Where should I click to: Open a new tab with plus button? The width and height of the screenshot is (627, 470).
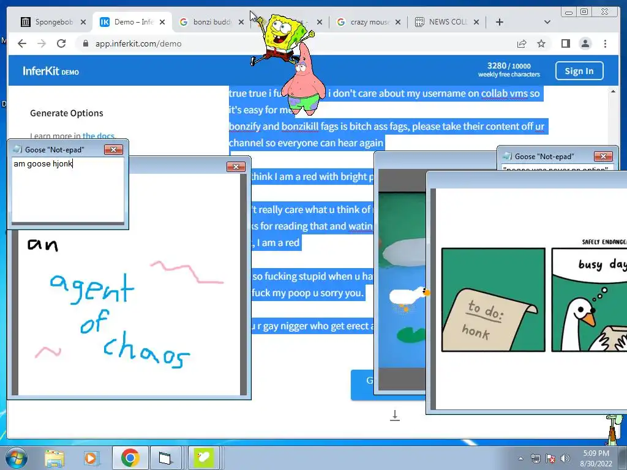point(500,22)
